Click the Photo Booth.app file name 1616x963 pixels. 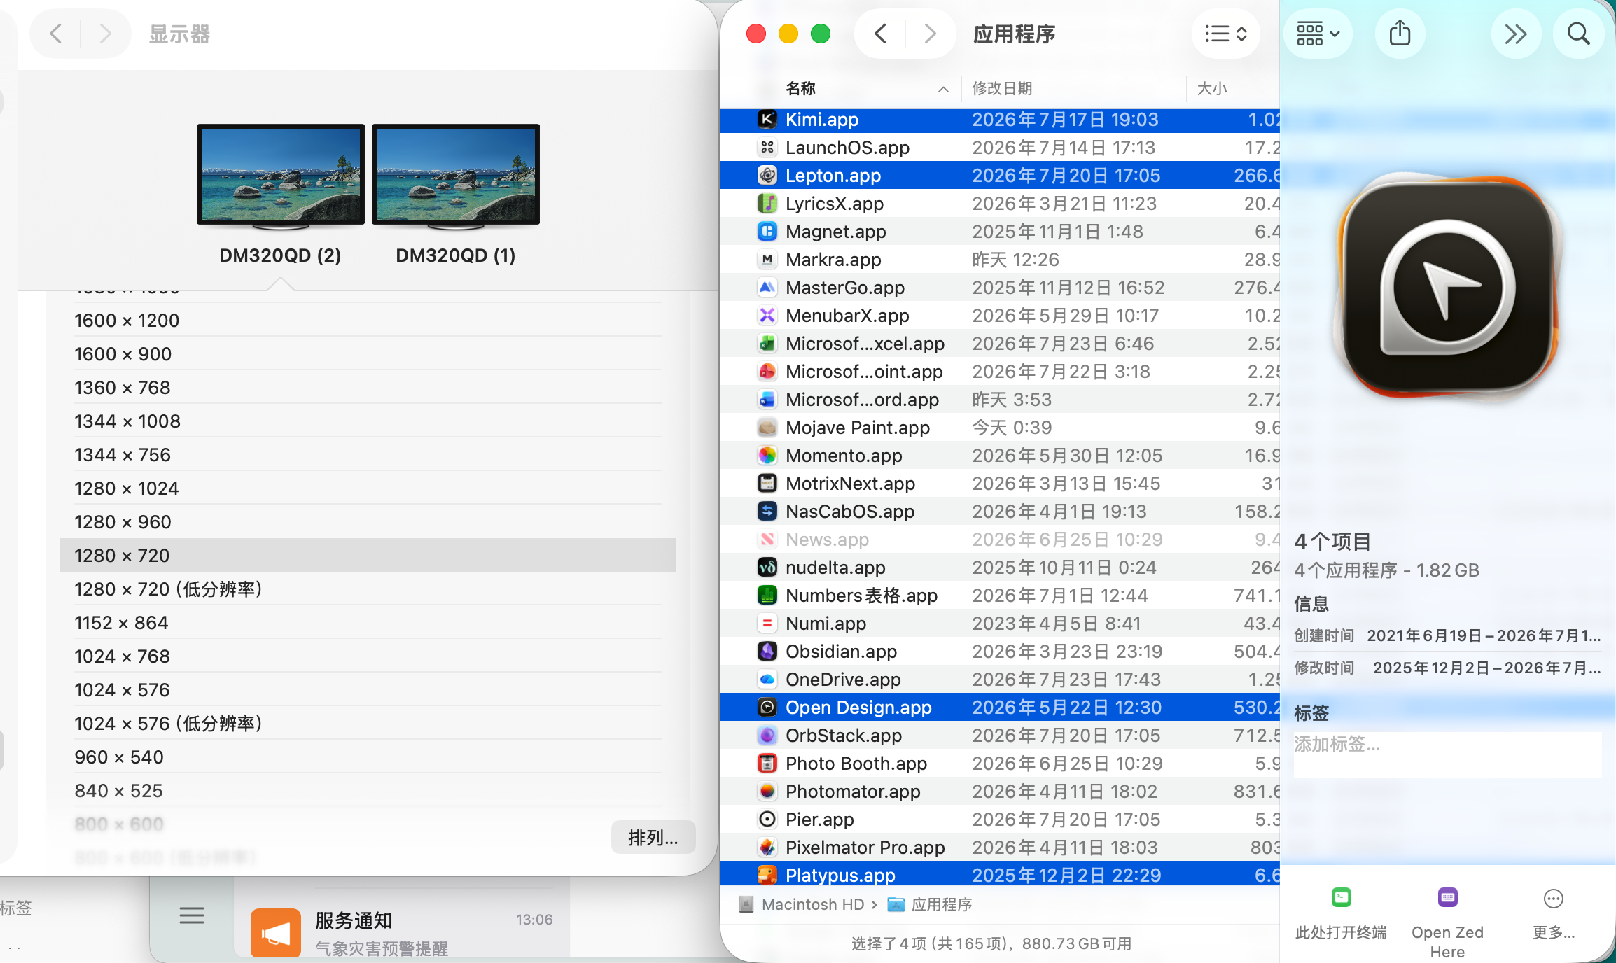pyautogui.click(x=856, y=764)
